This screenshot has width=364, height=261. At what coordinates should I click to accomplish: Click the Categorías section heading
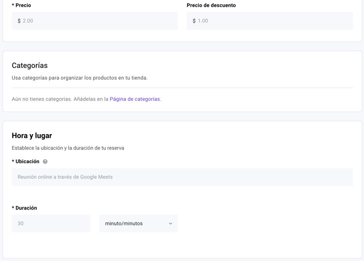pyautogui.click(x=30, y=65)
